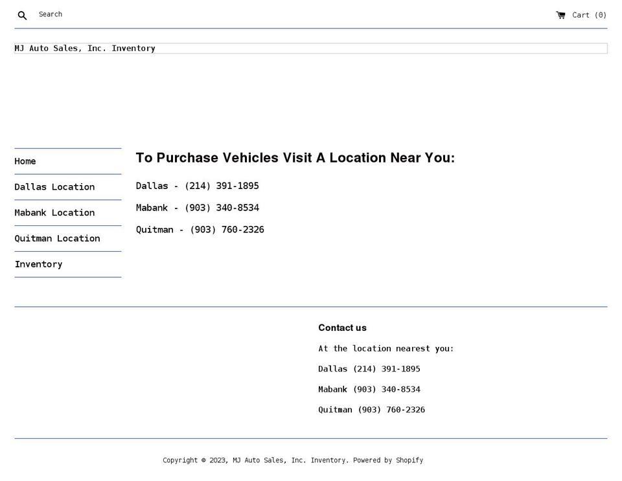
Task: Open the Cart (0) link
Action: click(581, 15)
